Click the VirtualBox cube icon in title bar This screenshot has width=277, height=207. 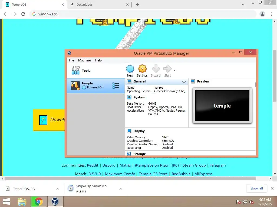coord(69,53)
